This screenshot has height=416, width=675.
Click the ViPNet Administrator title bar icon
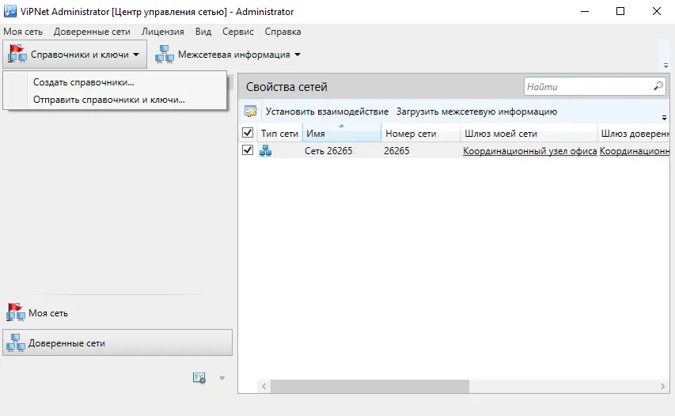pyautogui.click(x=10, y=11)
